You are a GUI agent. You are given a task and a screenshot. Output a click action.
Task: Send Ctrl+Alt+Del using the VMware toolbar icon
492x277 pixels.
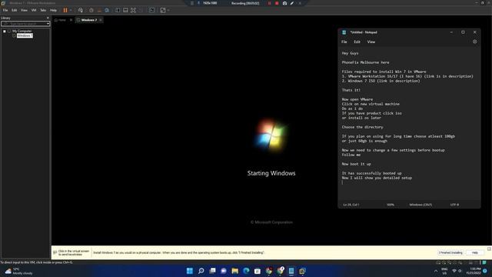(x=81, y=10)
